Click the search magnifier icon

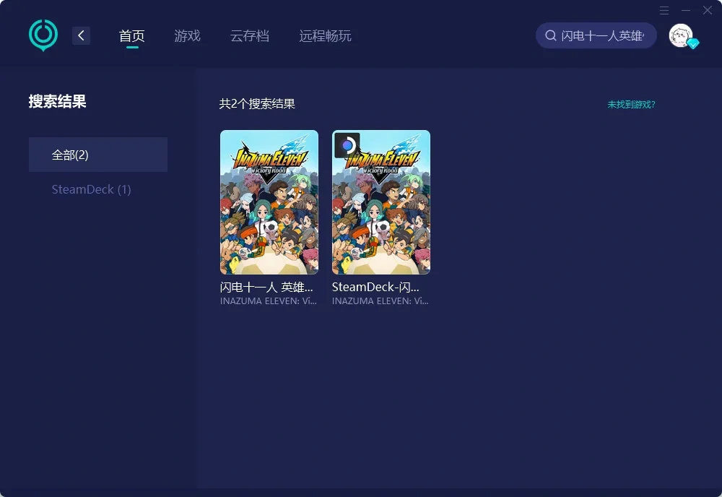(551, 35)
